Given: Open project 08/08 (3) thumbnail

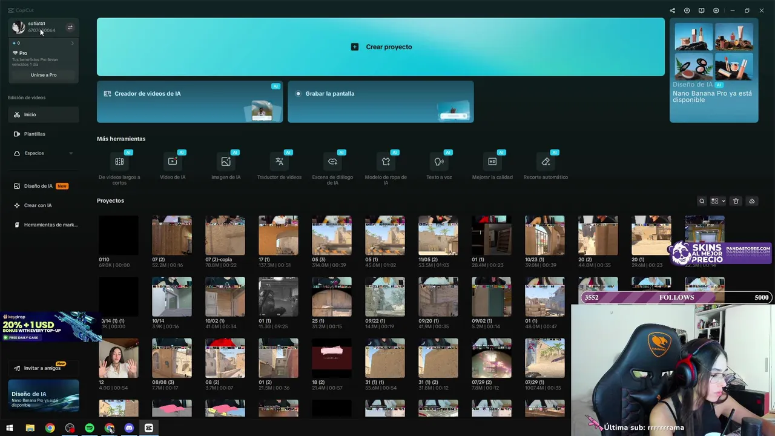Looking at the screenshot, I should (x=172, y=358).
